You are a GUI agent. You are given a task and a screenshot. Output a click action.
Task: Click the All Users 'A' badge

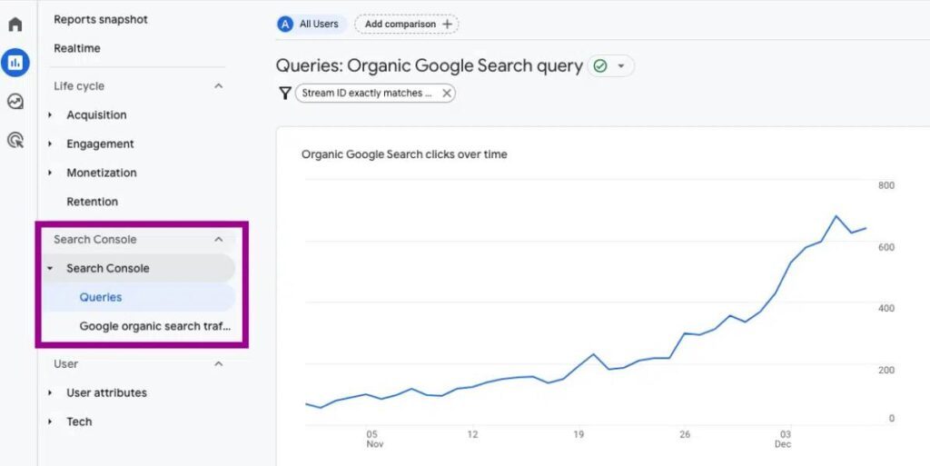pyautogui.click(x=285, y=25)
